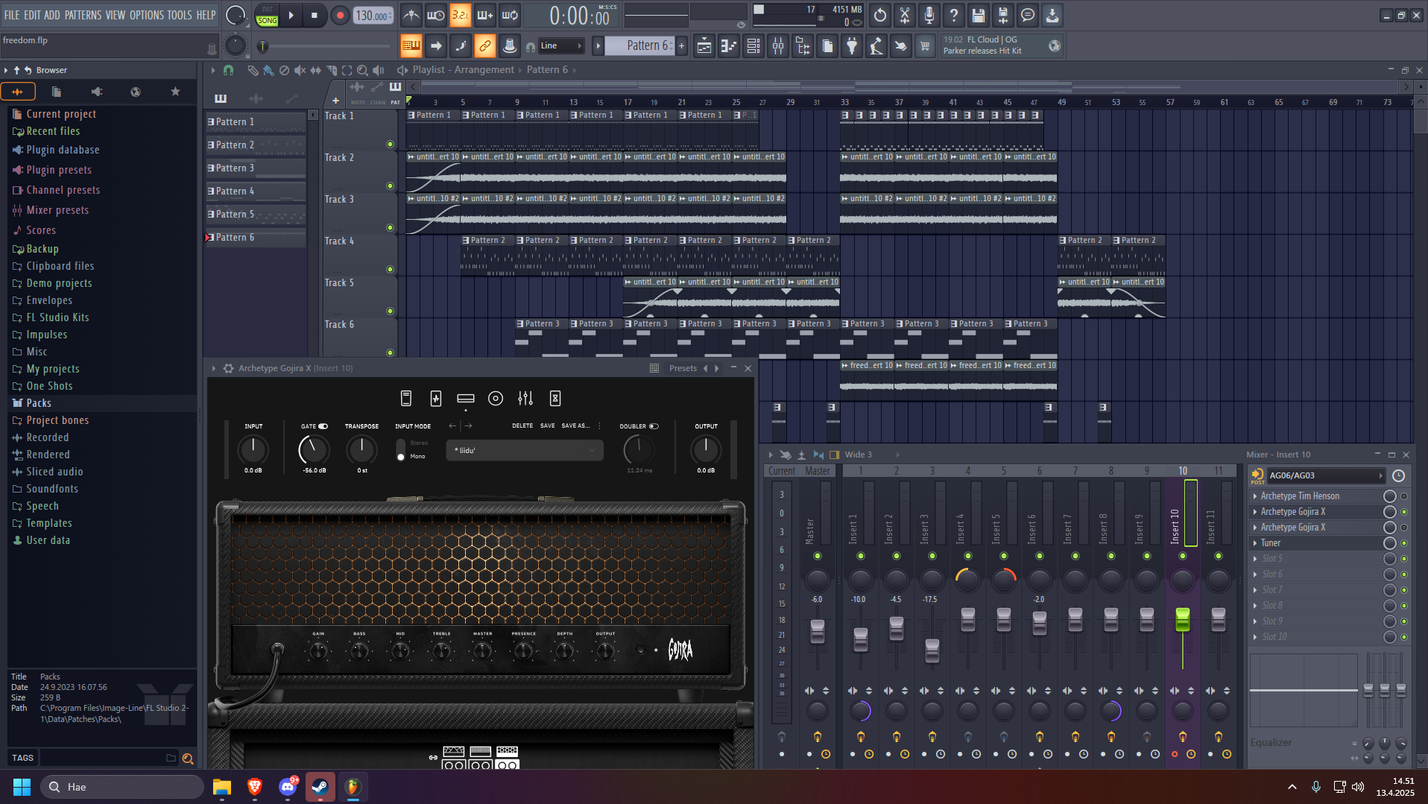Screen dimensions: 1428x804
Task: Click SAVE AS... in the Gojira plugin
Action: point(575,426)
